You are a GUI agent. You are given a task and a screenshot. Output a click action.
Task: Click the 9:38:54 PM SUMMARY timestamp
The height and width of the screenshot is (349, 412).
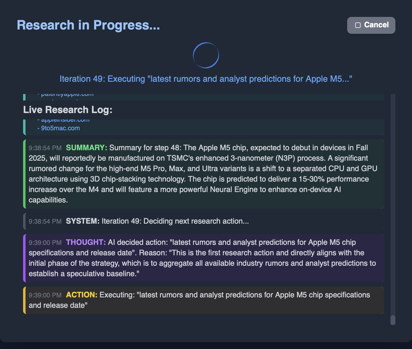point(45,148)
